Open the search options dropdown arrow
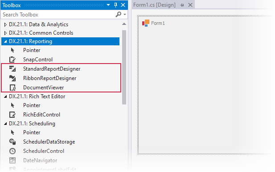 125,15
